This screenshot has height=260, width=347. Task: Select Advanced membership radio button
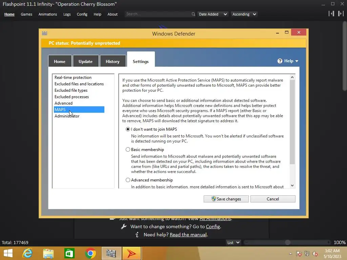pos(128,180)
